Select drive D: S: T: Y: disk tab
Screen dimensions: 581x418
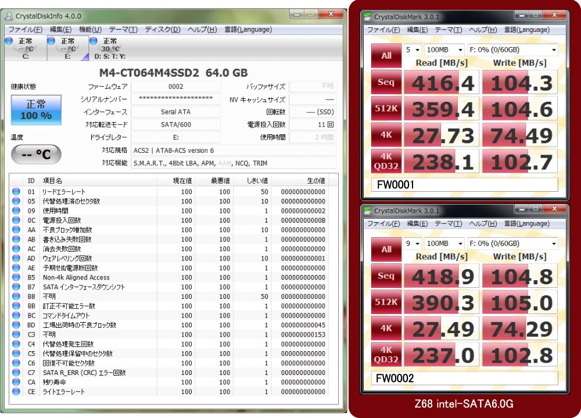click(110, 48)
